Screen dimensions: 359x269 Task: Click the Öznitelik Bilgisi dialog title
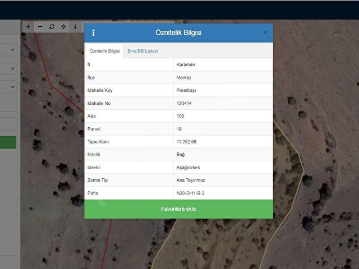[x=178, y=33]
